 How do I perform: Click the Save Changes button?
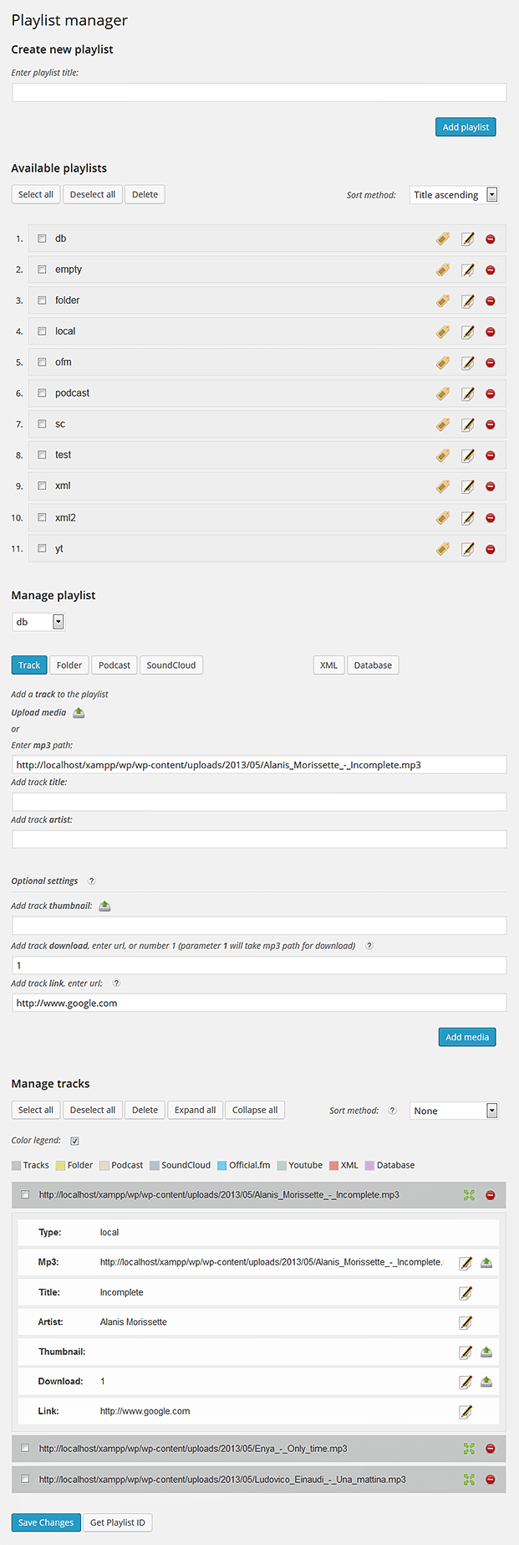tap(46, 1522)
